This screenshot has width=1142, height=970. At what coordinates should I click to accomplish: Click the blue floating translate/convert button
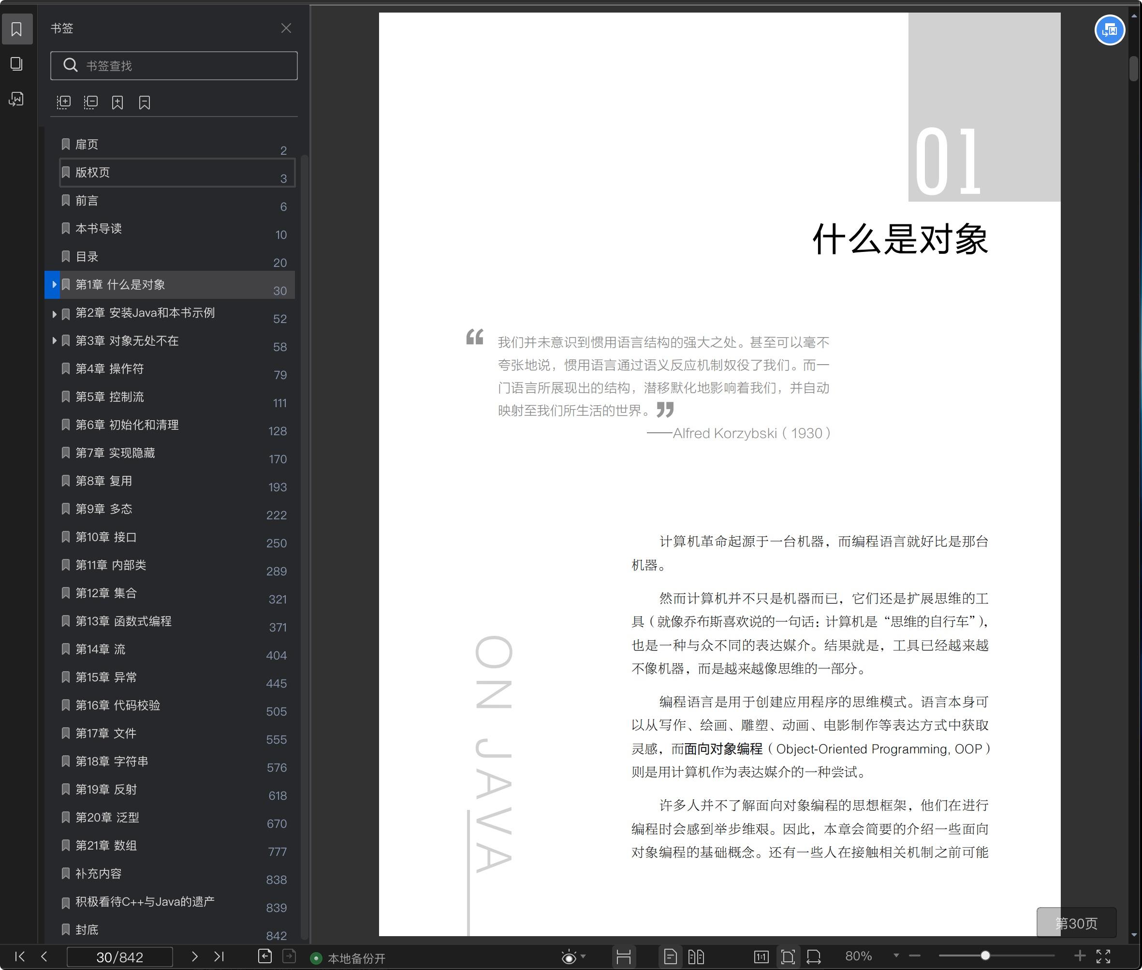1110,30
